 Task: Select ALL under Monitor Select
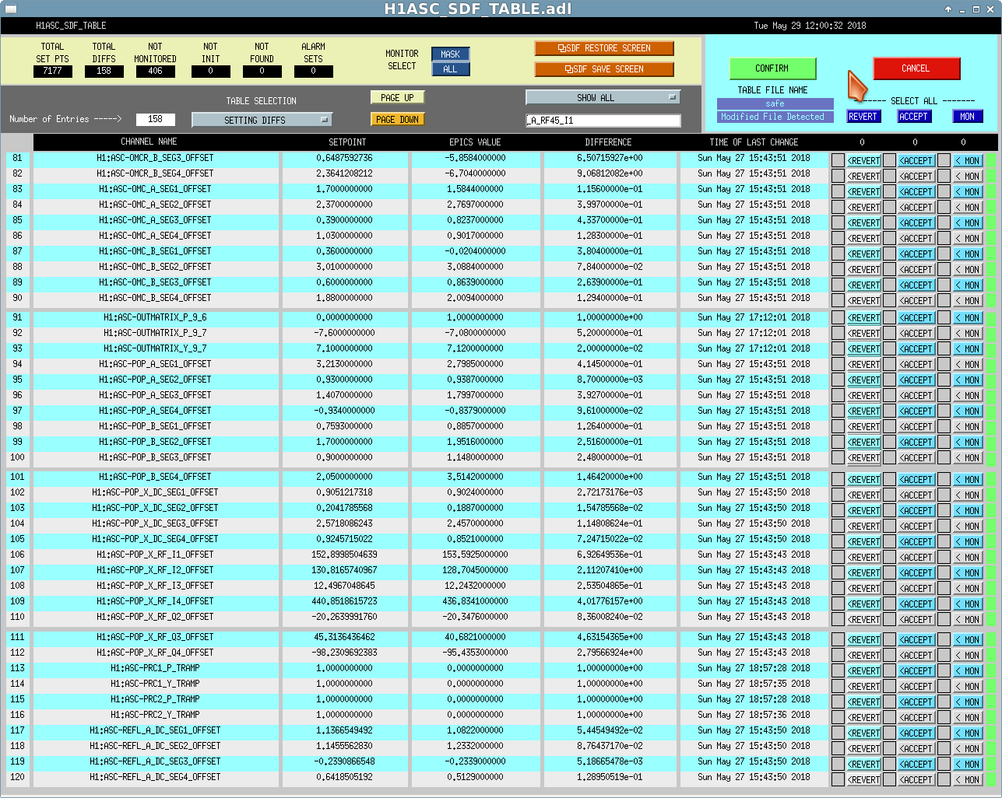450,69
